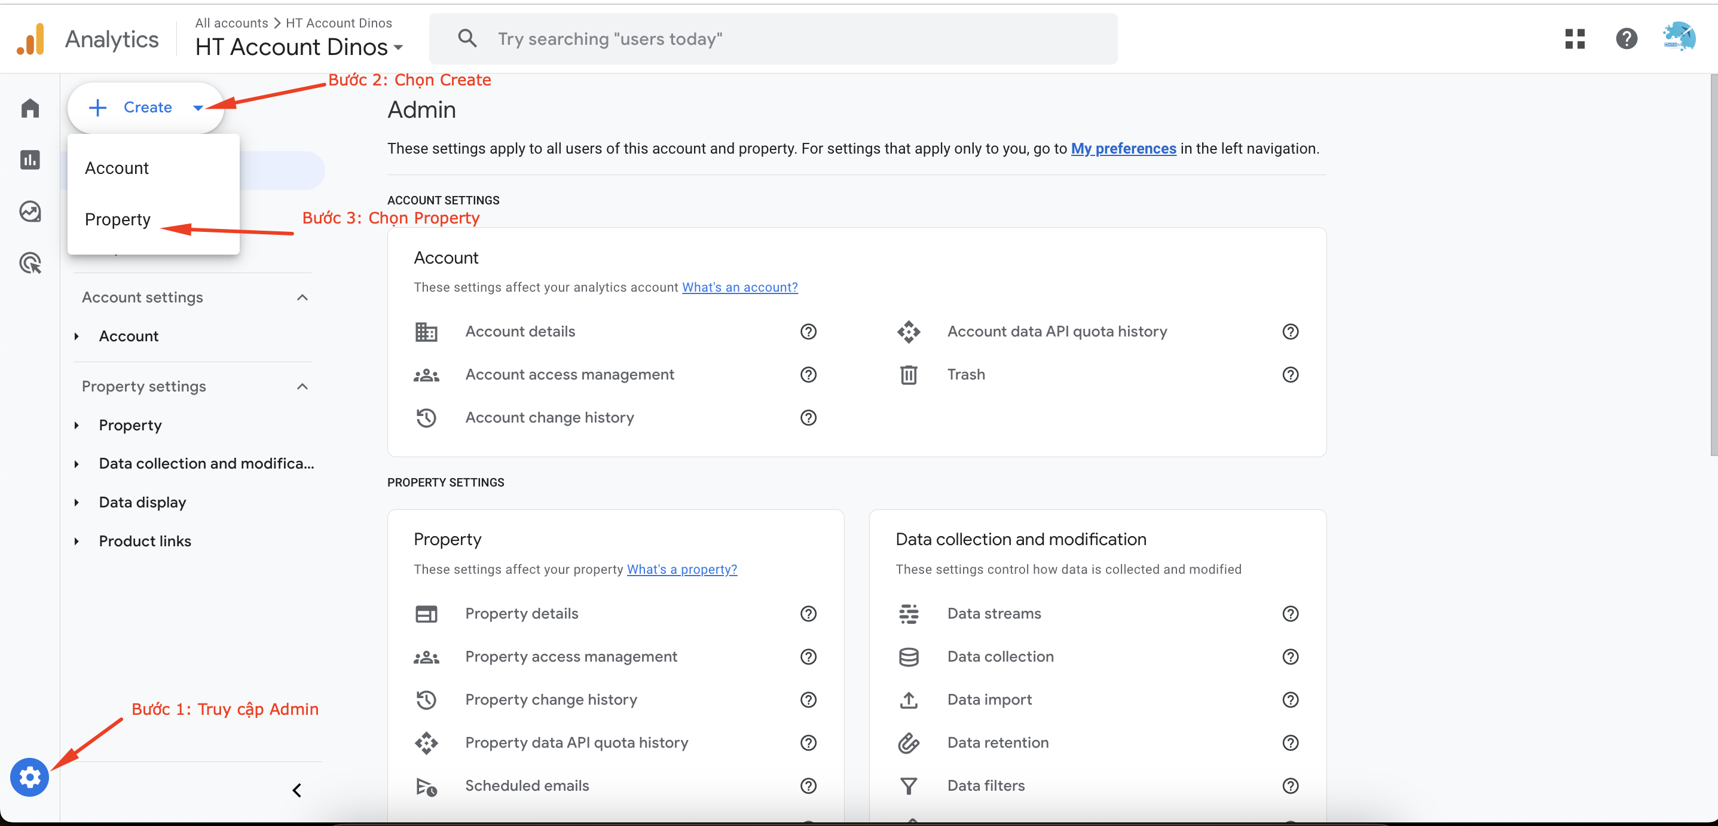Open Data streams setting

coord(993,613)
